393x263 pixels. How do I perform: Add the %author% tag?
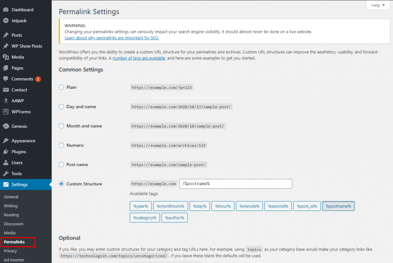175,218
